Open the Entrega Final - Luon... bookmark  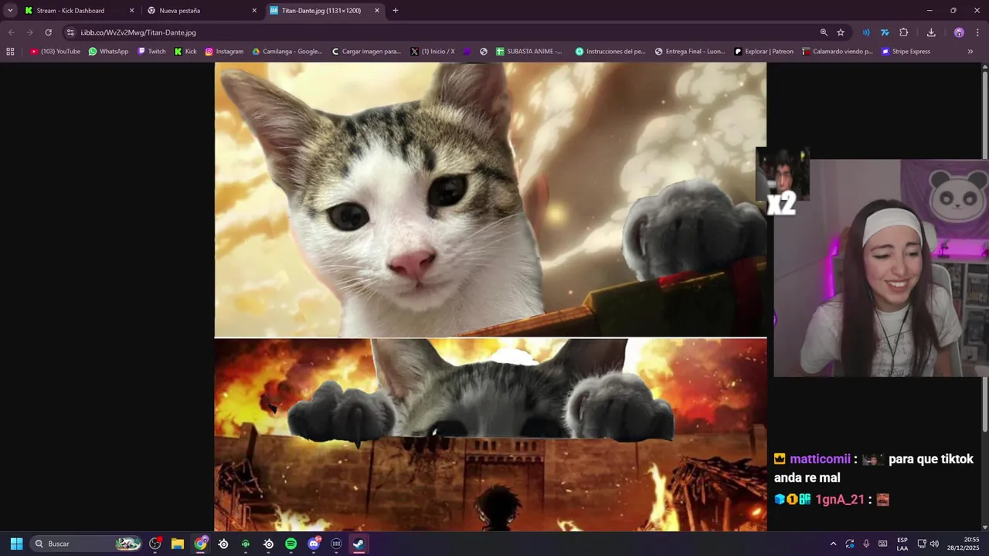(690, 52)
